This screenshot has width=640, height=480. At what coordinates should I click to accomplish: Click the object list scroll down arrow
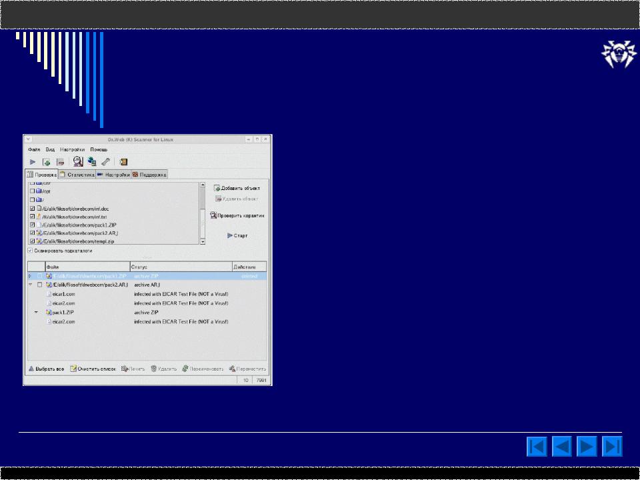pos(203,241)
